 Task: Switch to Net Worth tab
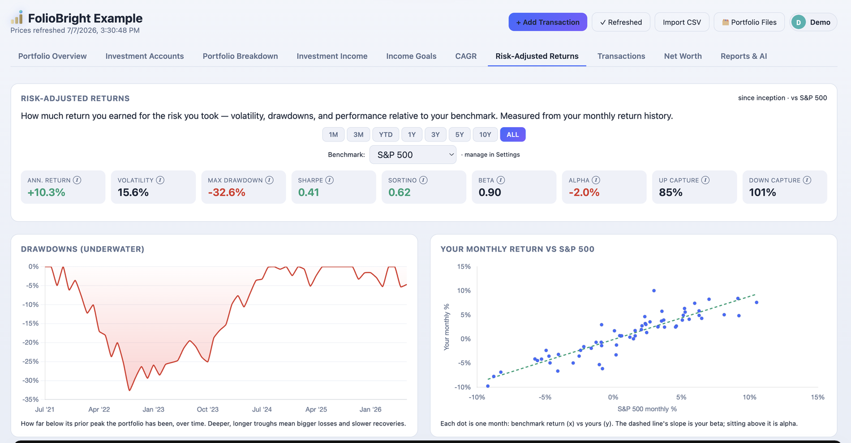683,56
